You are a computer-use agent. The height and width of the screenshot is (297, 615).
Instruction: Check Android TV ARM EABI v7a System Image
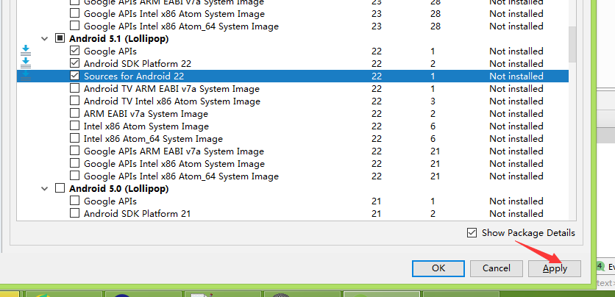point(74,88)
